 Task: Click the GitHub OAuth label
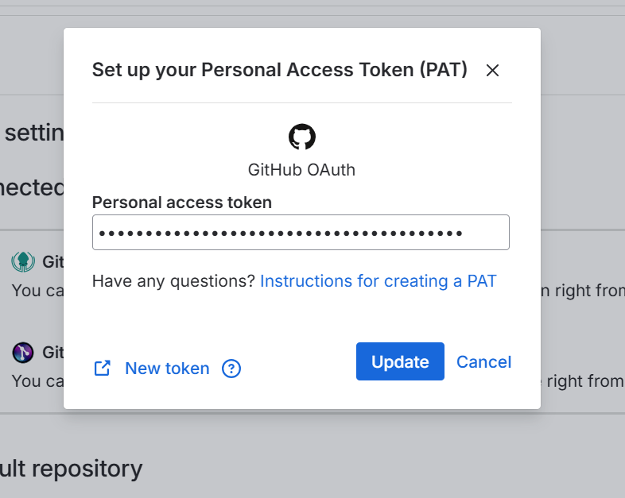pyautogui.click(x=301, y=170)
